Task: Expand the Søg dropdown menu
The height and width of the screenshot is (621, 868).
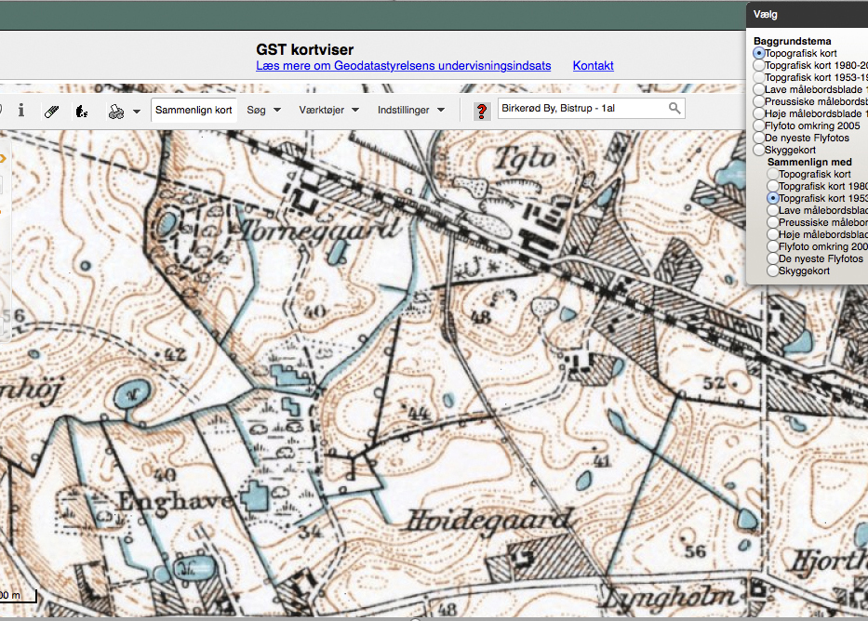Action: point(263,110)
